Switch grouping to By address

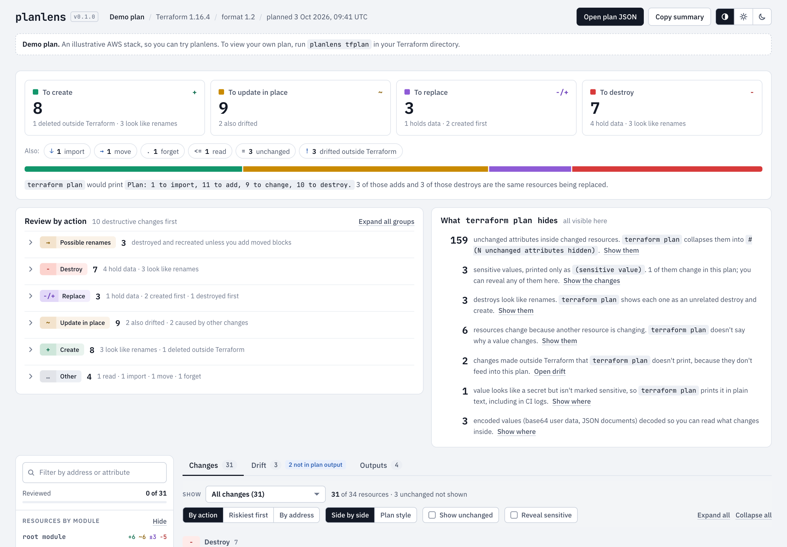point(297,515)
